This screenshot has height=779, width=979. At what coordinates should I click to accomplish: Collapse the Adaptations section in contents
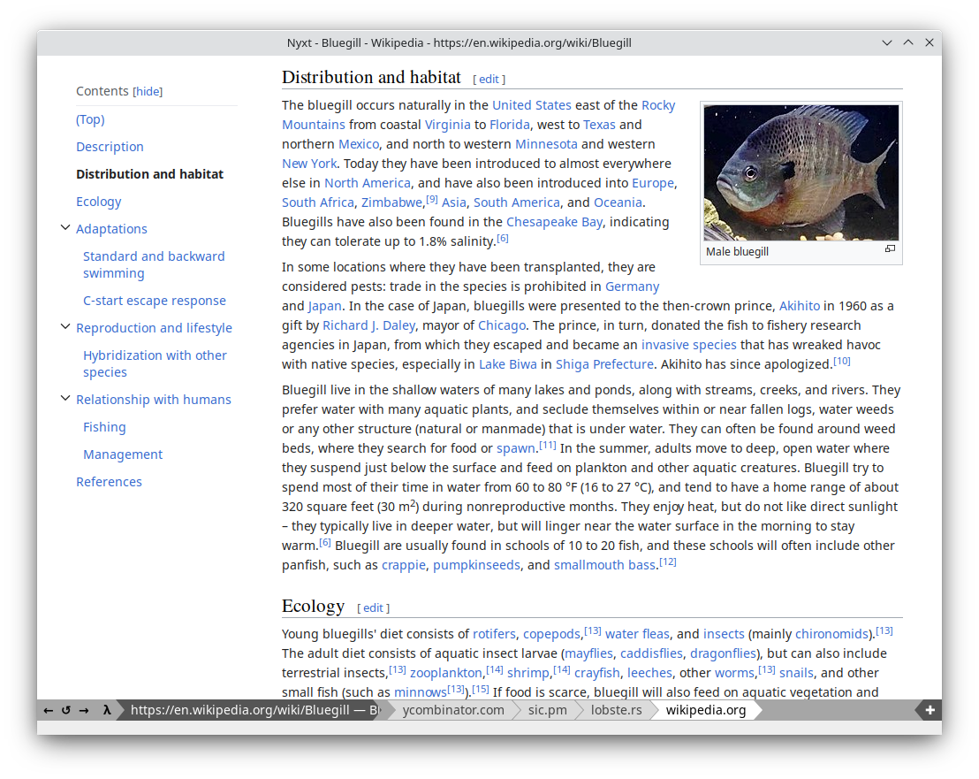[x=65, y=228]
